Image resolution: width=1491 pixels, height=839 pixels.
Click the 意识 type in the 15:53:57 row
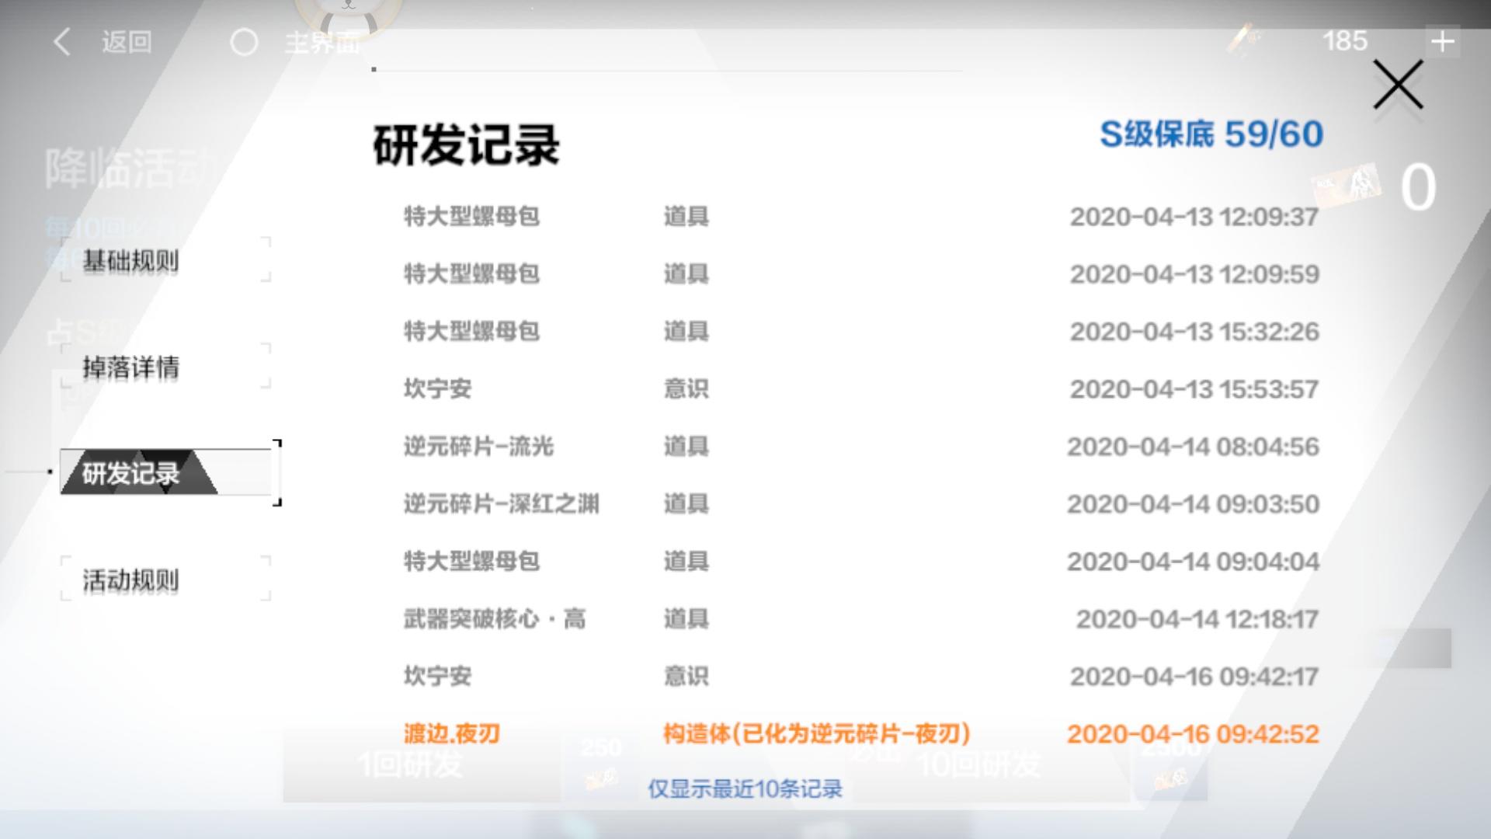click(x=686, y=389)
